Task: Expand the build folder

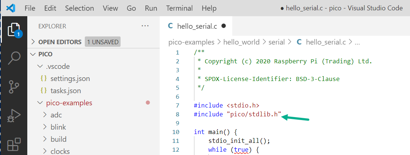Action: pos(93,139)
